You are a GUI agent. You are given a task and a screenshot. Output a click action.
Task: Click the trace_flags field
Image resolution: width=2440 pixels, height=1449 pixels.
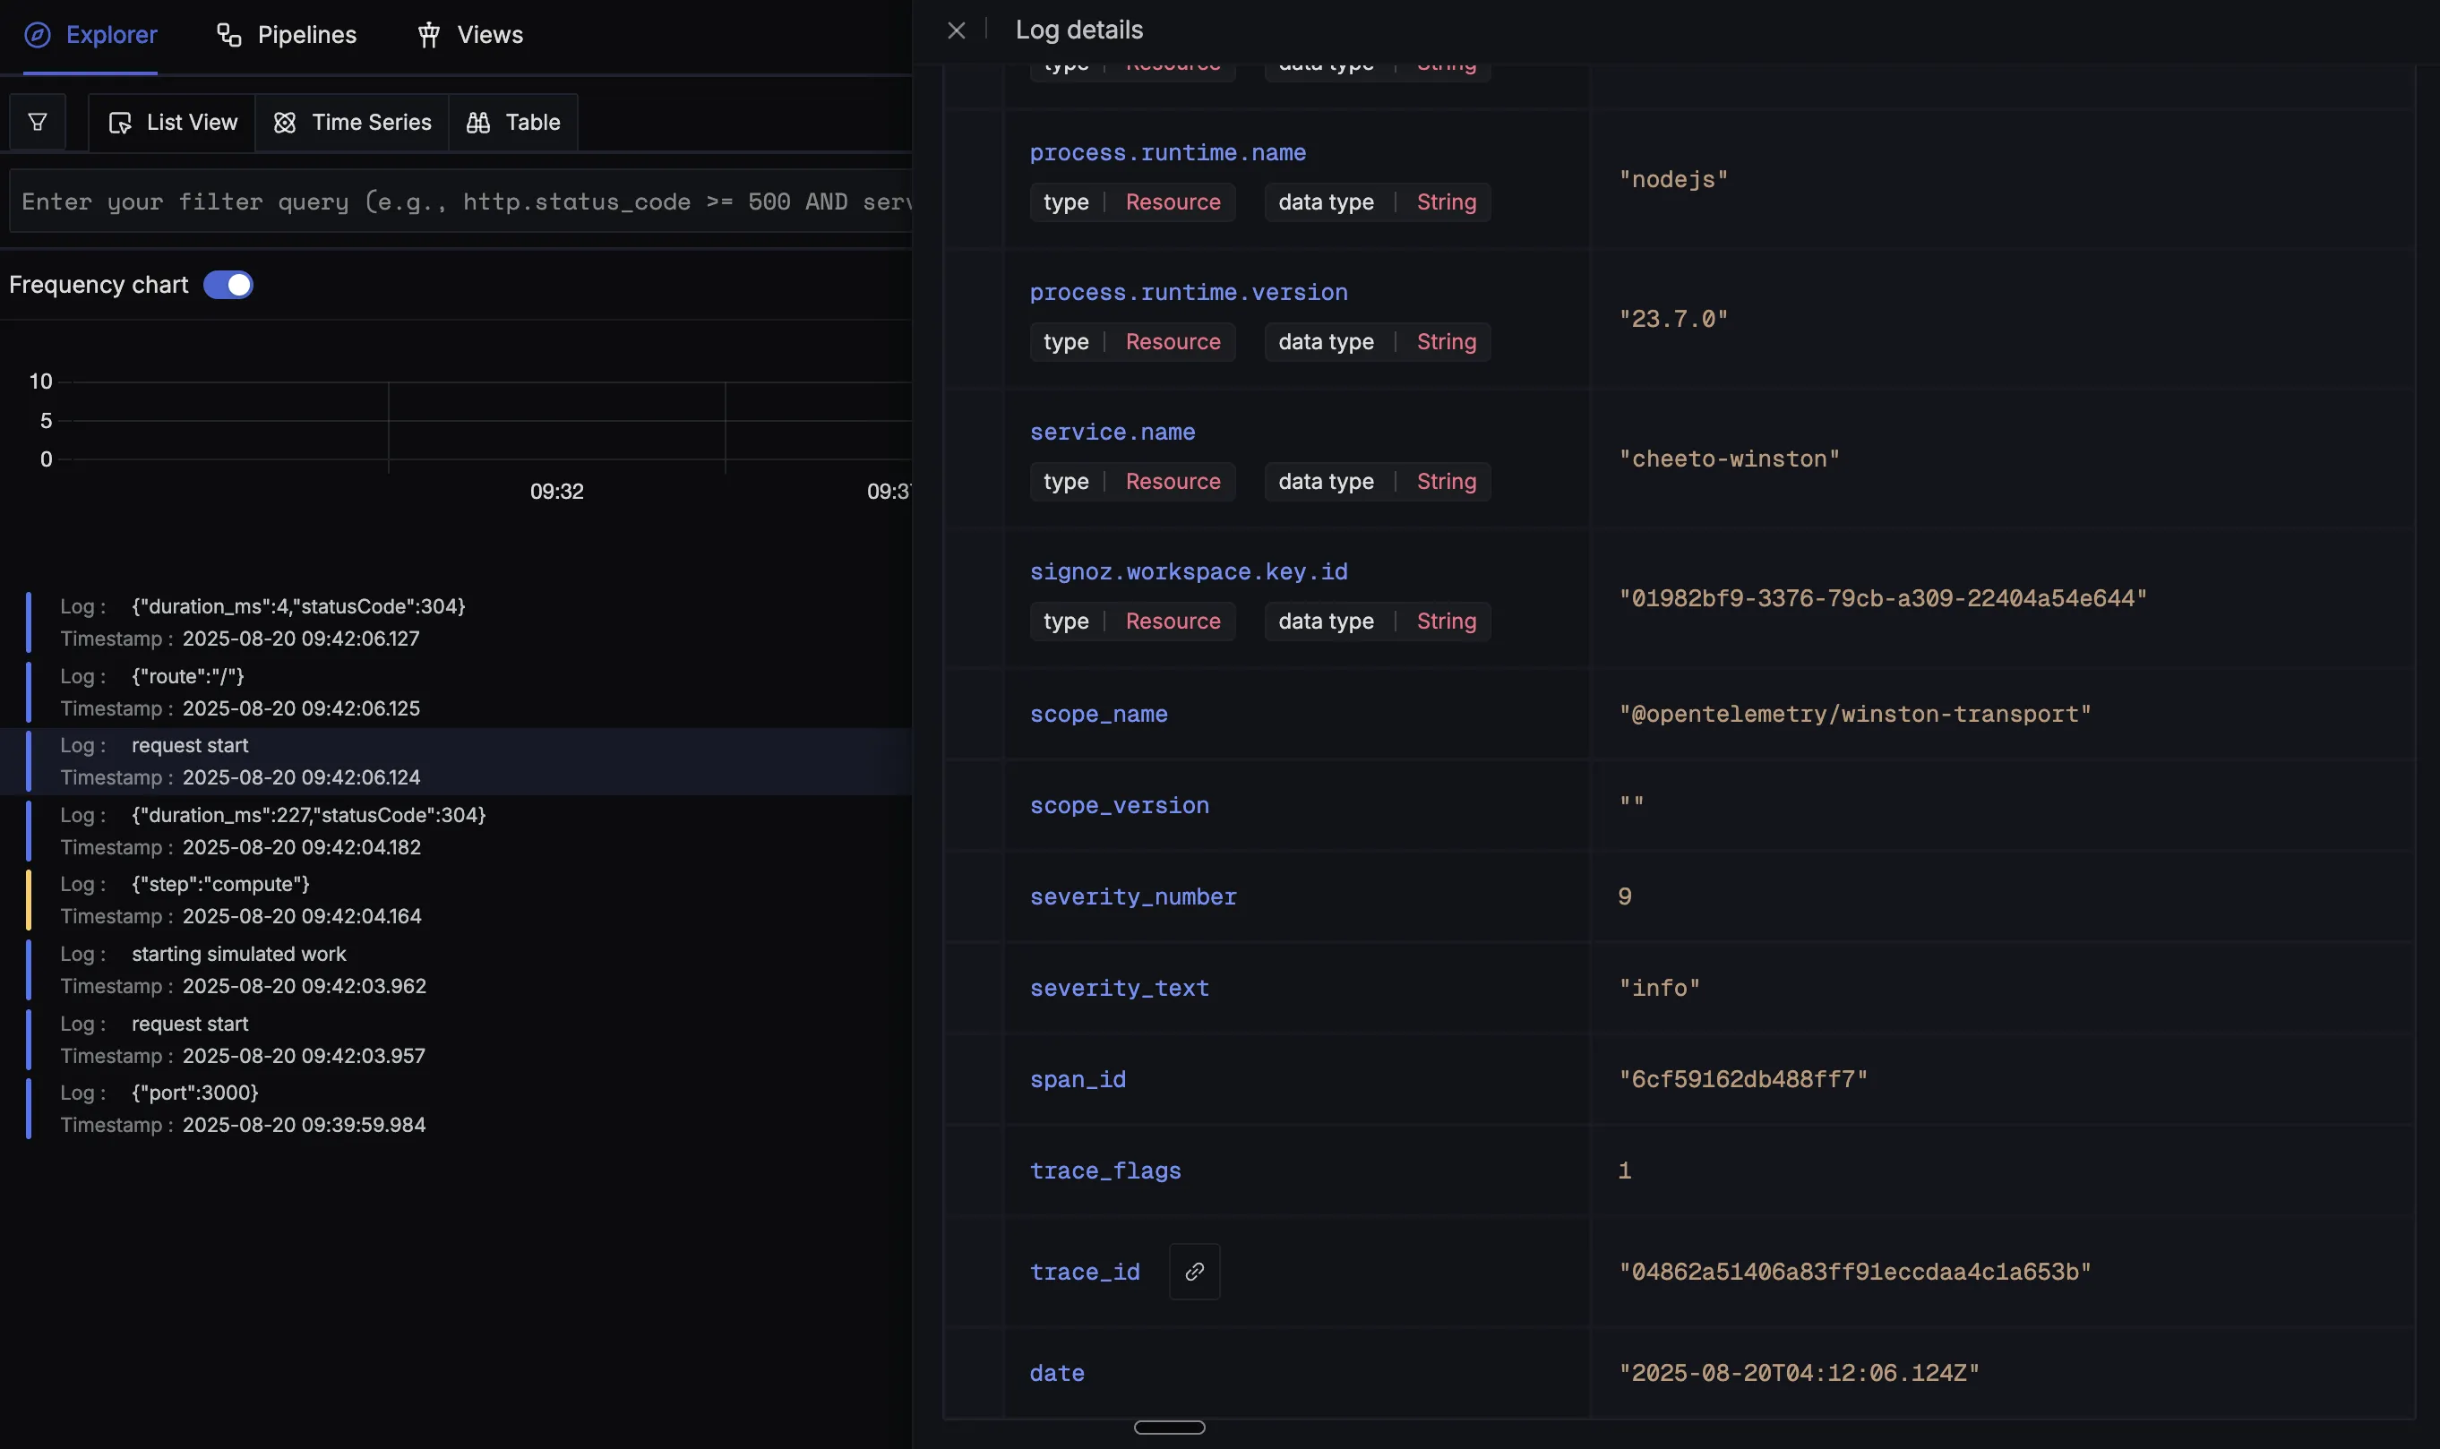[1105, 1170]
